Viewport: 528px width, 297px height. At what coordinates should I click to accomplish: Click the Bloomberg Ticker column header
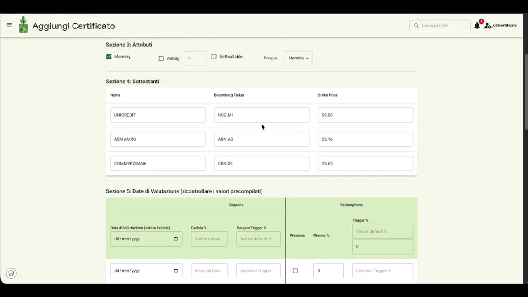coord(229,95)
